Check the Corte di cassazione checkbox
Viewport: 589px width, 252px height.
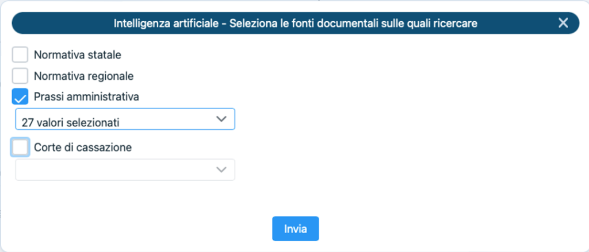20,147
